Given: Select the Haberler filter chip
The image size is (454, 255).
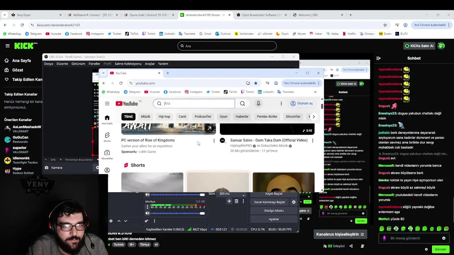Looking at the screenshot, I should tap(242, 117).
